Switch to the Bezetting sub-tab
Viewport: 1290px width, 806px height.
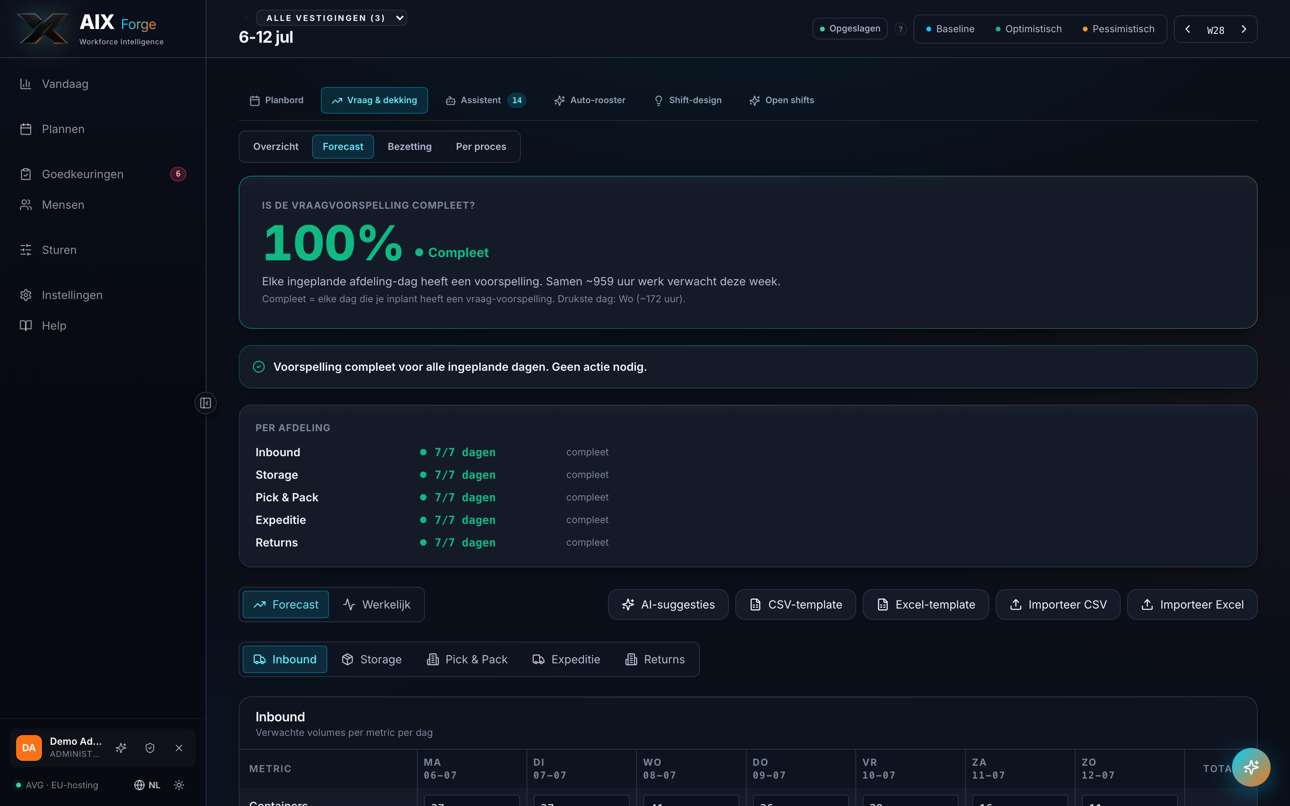(x=410, y=147)
